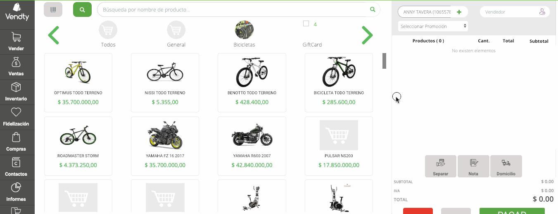Click the green plus add-client icon
Viewport: 558px width, 214px height.
(459, 12)
